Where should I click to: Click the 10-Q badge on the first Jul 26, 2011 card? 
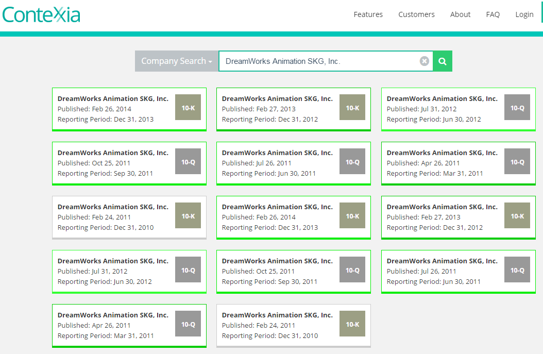(352, 161)
